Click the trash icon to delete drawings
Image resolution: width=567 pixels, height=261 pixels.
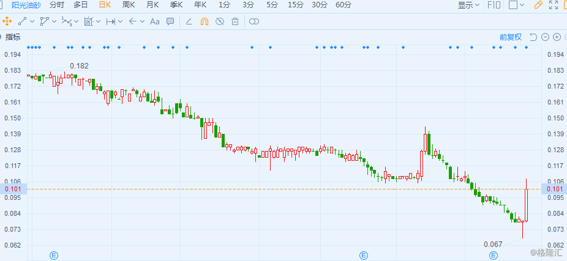pyautogui.click(x=235, y=21)
